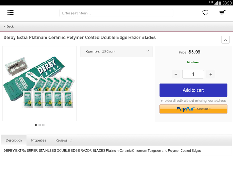Click the Add to cart button
This screenshot has height=175, width=233.
(193, 90)
